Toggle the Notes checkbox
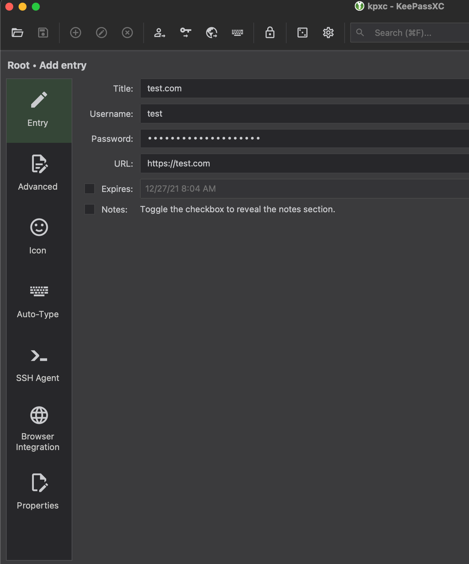 click(90, 209)
